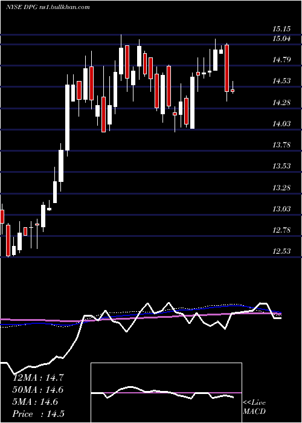This screenshot has height=423, width=302.
Task: Click the 15.04 price axis label
Action: tap(281, 39)
